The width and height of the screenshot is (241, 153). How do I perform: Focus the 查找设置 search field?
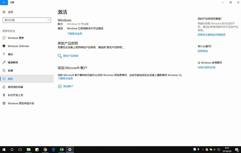click(x=27, y=20)
